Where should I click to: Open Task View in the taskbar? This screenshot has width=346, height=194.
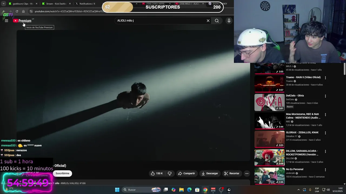(x=166, y=190)
